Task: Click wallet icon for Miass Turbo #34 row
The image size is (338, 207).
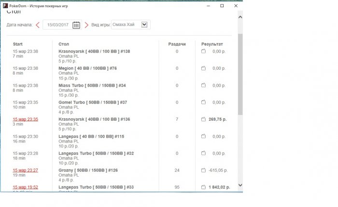Action: click(203, 85)
